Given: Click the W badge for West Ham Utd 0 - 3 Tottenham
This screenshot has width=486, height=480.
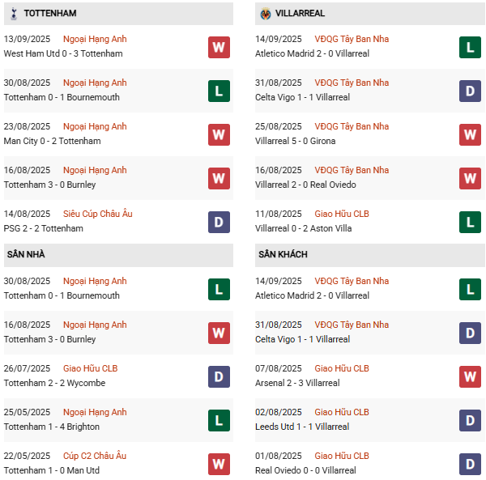Looking at the screenshot, I should [x=219, y=48].
